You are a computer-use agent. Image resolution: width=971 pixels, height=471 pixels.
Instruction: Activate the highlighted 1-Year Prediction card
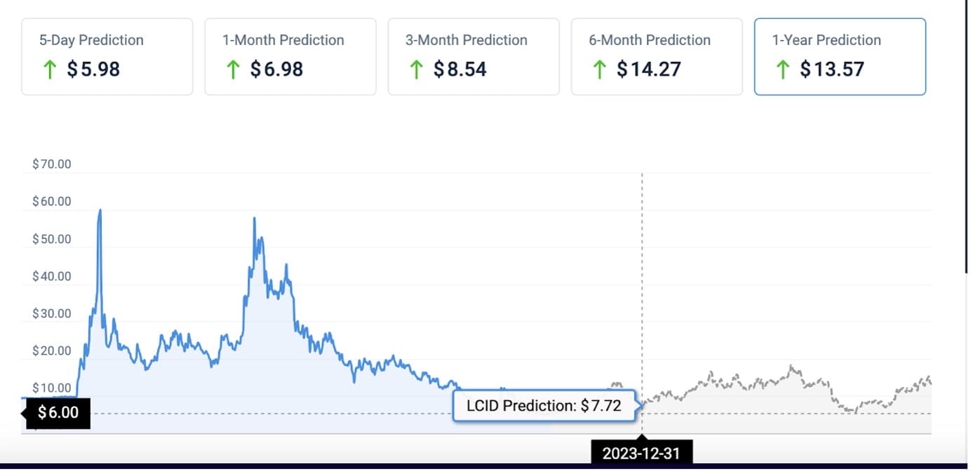839,56
